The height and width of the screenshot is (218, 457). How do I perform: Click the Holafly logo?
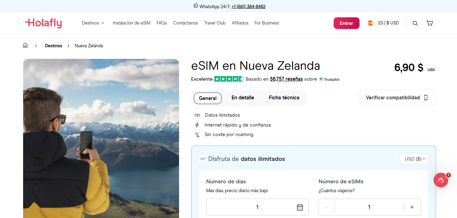pos(43,23)
